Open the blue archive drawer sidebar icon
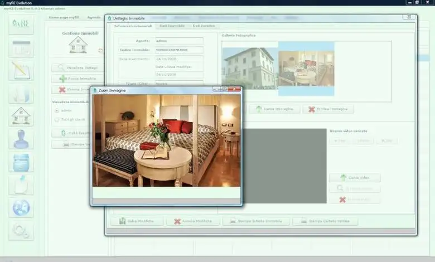 [21, 162]
